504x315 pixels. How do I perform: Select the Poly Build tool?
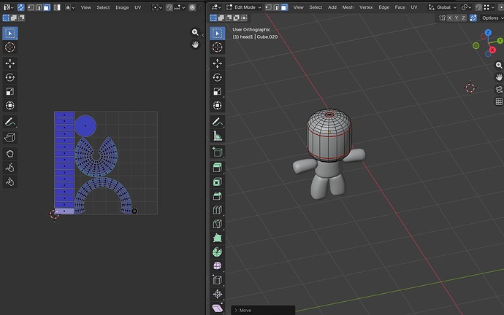tap(217, 238)
